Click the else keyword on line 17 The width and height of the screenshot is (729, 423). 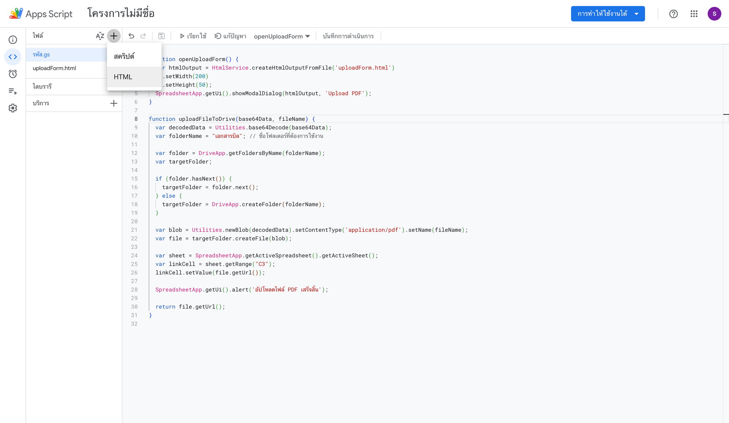(x=169, y=196)
